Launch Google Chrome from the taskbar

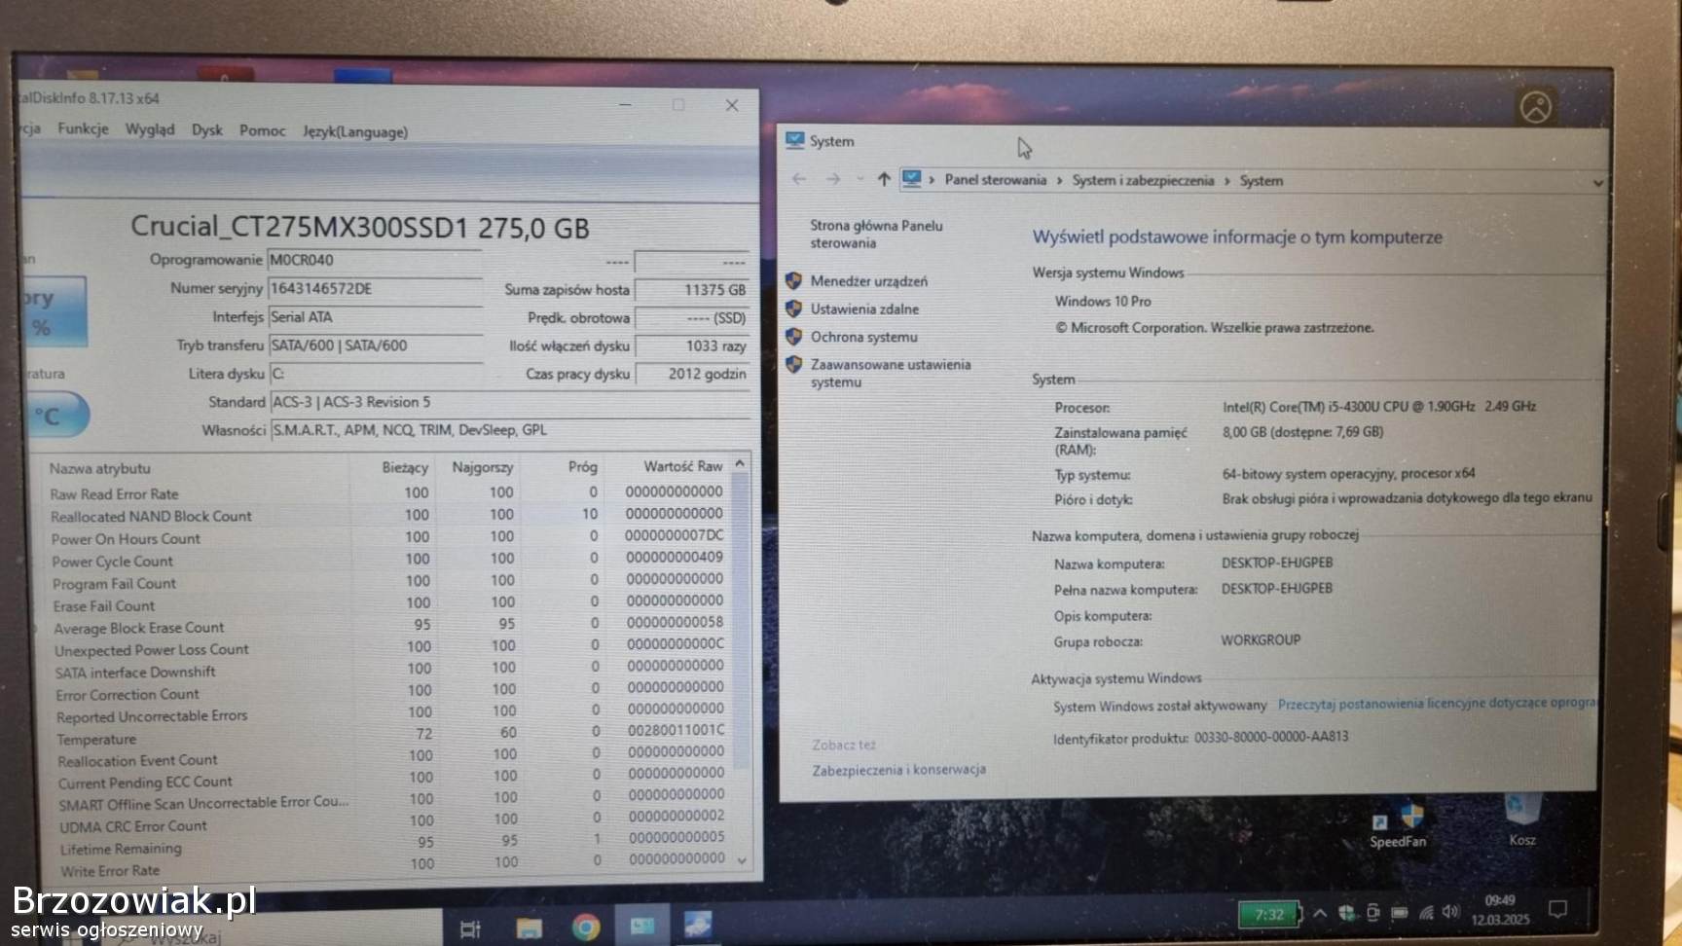click(585, 928)
